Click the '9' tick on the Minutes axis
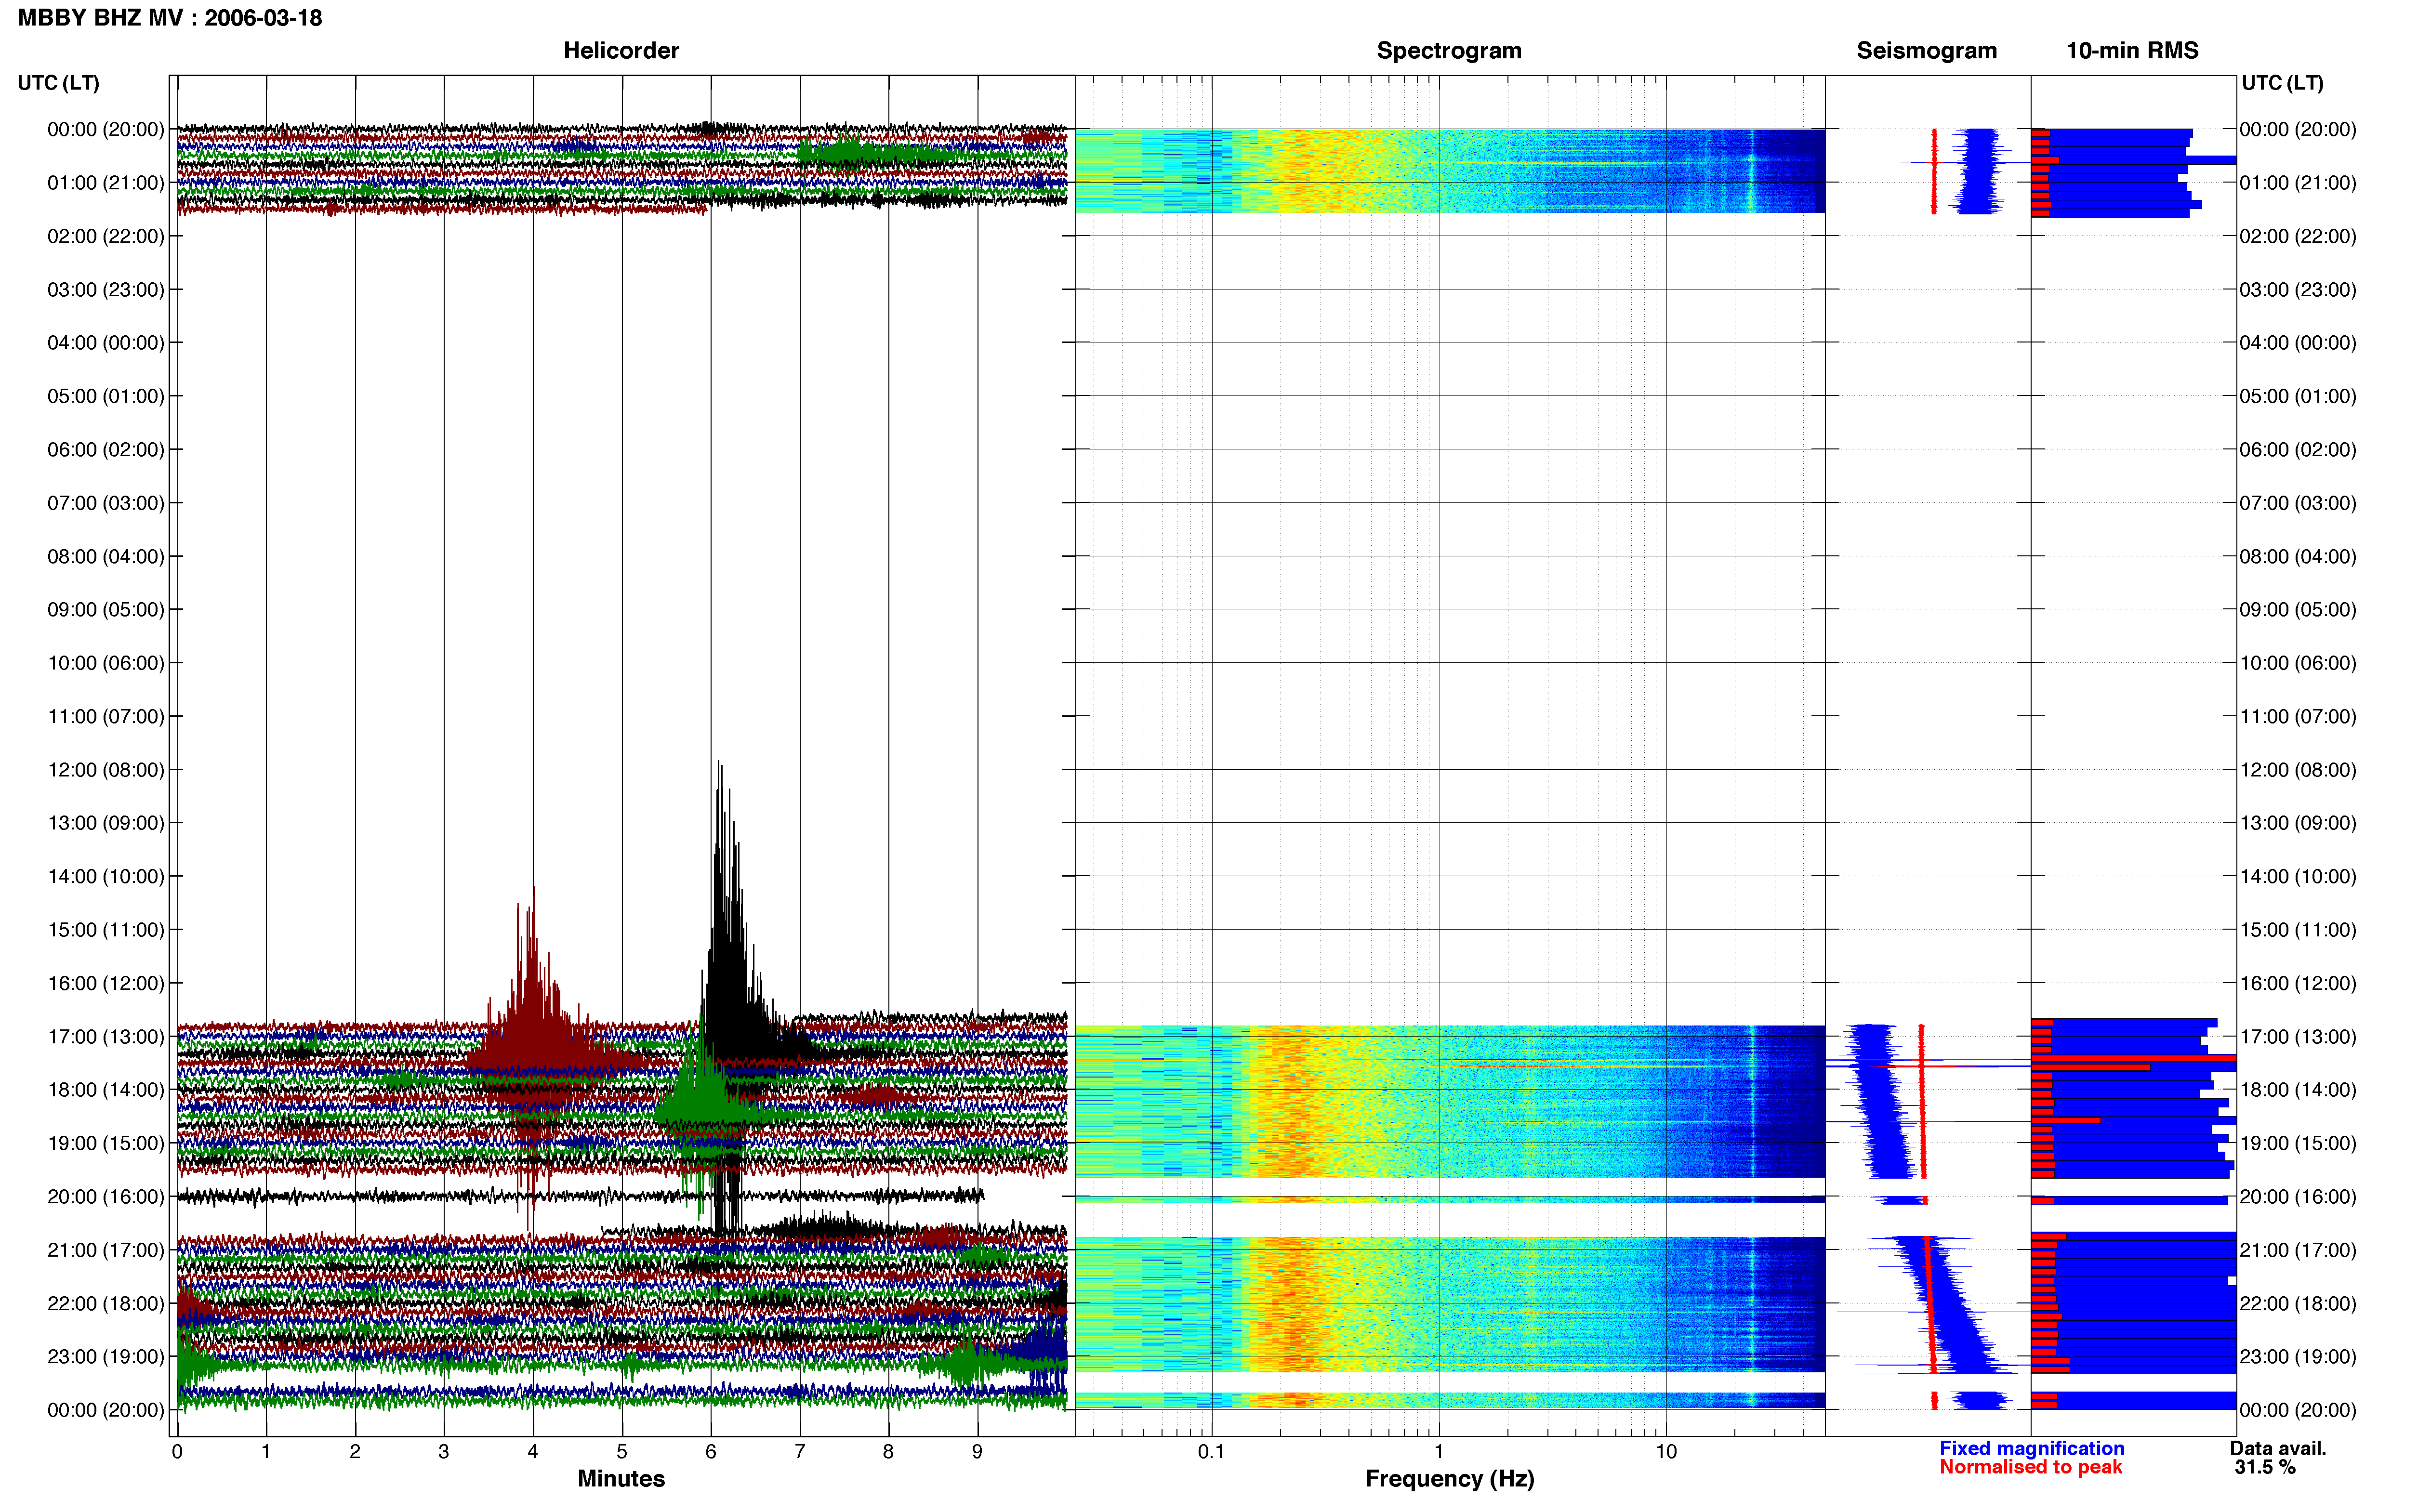The height and width of the screenshot is (1512, 2418). pyautogui.click(x=977, y=1452)
